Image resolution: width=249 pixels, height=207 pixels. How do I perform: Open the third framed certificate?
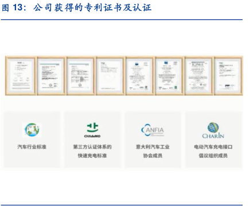click(80, 76)
